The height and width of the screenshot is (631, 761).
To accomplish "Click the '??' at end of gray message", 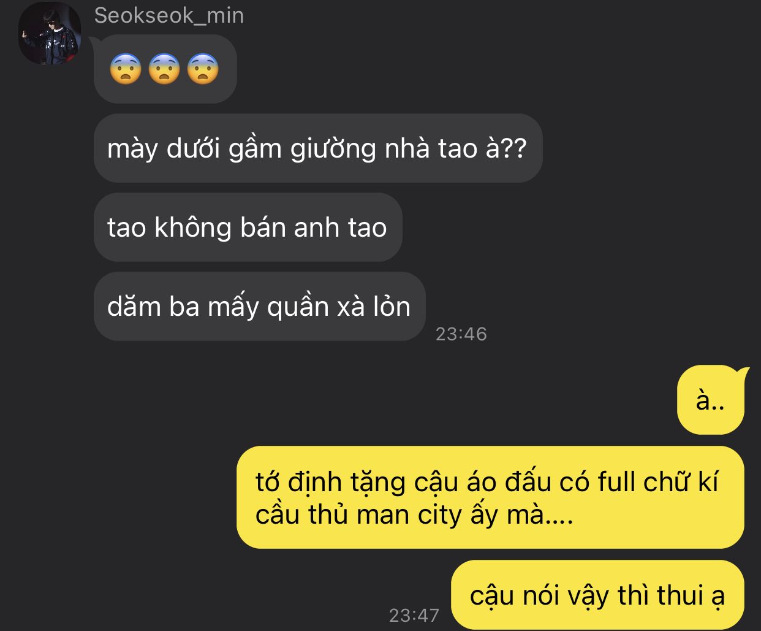I will (x=514, y=148).
